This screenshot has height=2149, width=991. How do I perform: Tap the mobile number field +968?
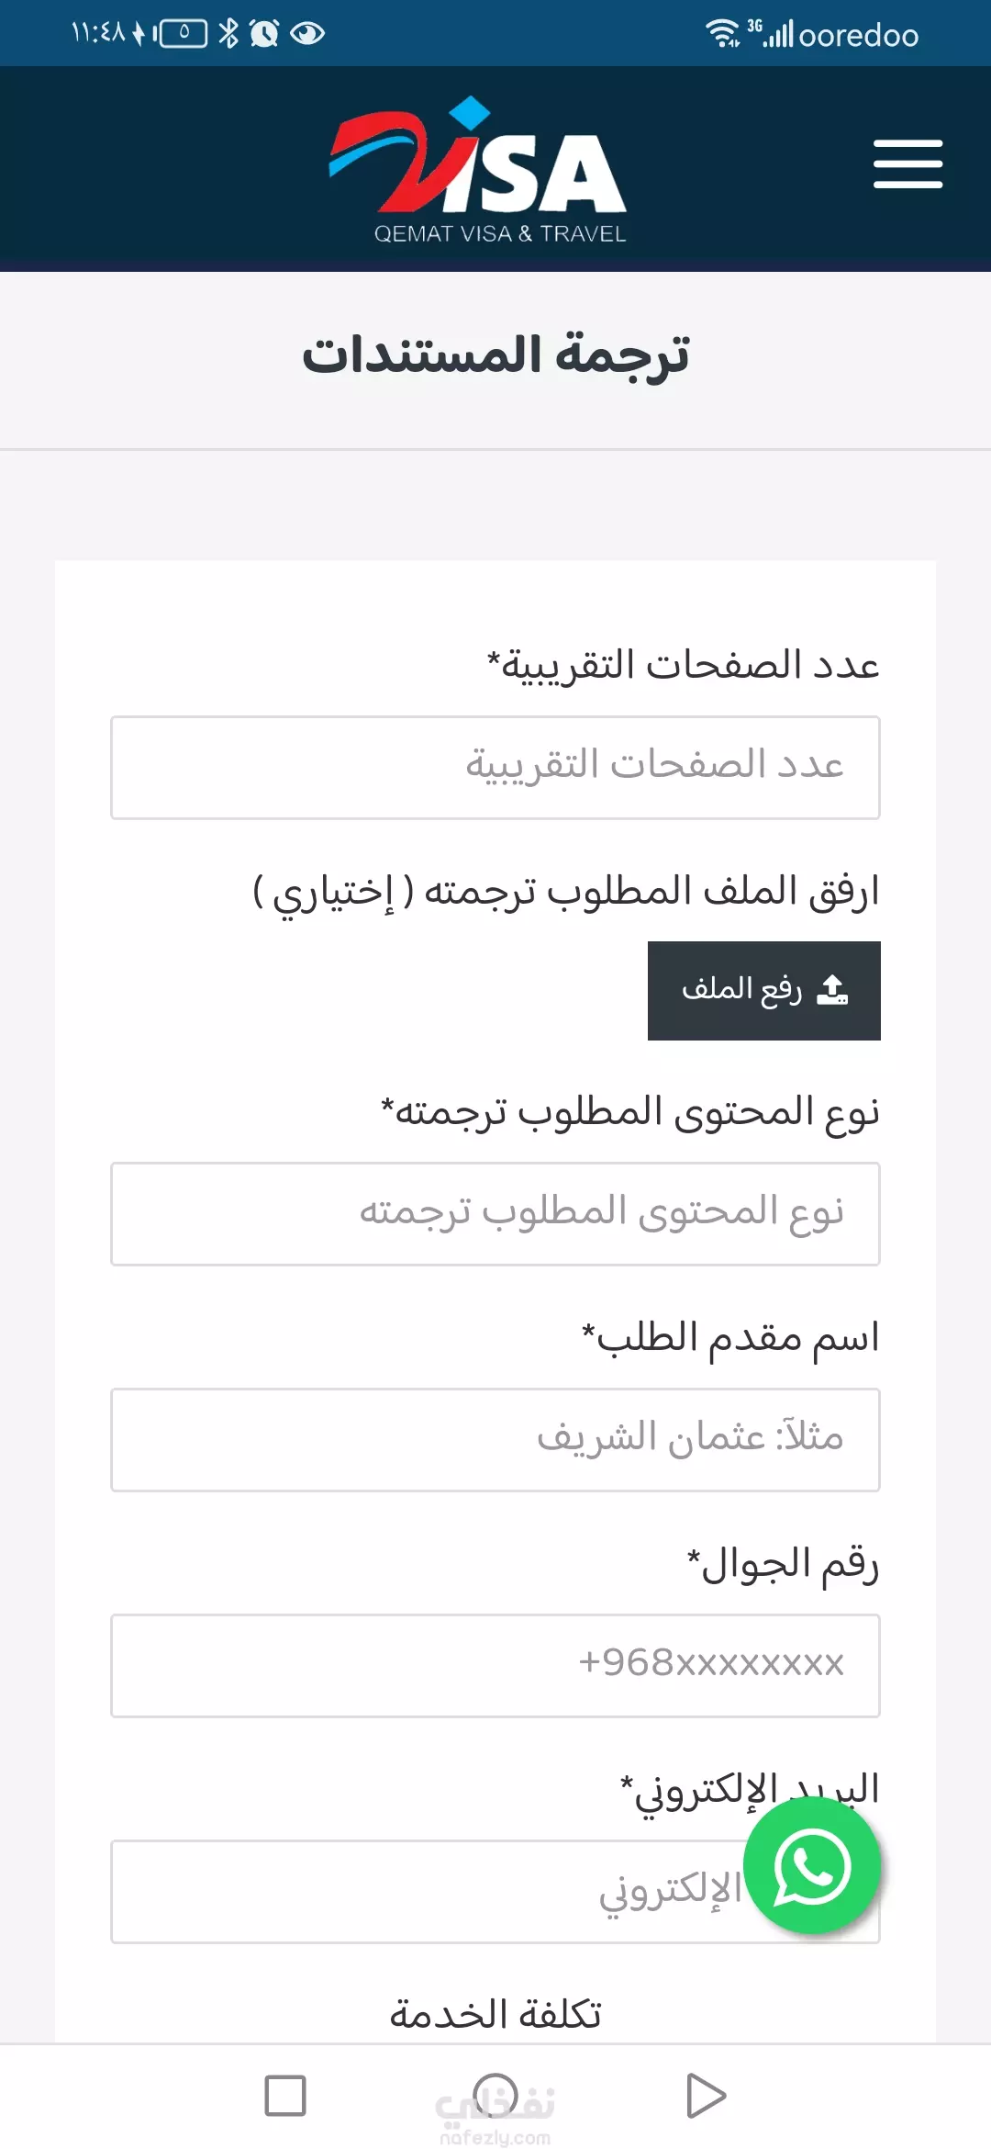click(x=495, y=1666)
